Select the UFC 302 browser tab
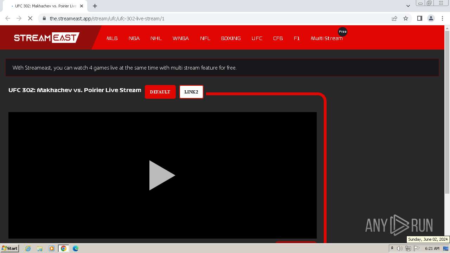 tap(45, 6)
